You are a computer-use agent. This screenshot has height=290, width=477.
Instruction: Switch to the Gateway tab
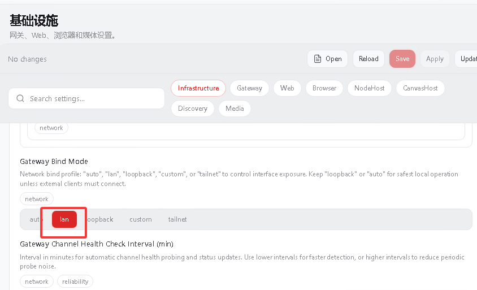click(x=249, y=88)
